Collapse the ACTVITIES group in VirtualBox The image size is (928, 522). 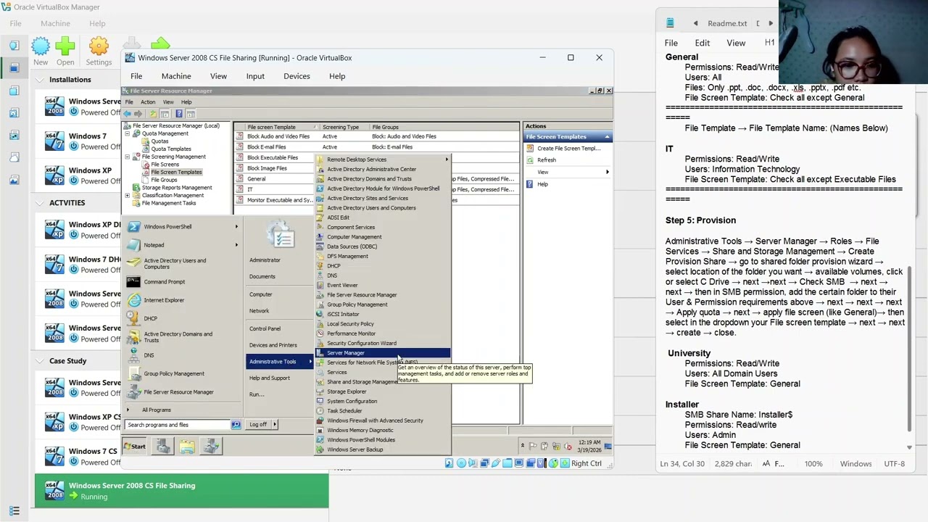tap(40, 203)
